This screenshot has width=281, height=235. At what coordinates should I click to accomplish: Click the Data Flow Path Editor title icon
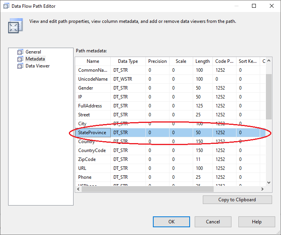[x=6, y=6]
